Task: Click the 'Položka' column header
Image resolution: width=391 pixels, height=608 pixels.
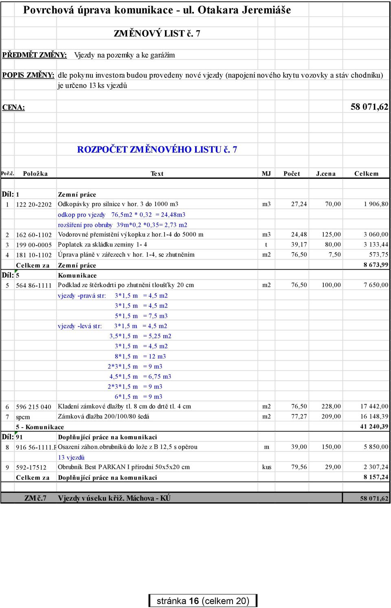Action: coord(35,173)
